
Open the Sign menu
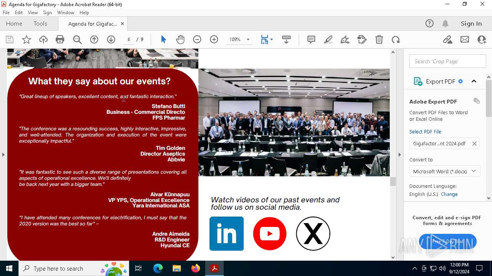(x=47, y=13)
